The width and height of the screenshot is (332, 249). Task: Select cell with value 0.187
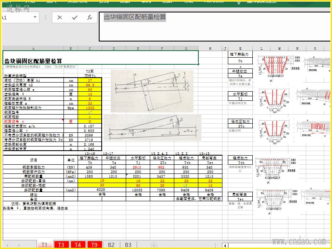pyautogui.click(x=90, y=126)
